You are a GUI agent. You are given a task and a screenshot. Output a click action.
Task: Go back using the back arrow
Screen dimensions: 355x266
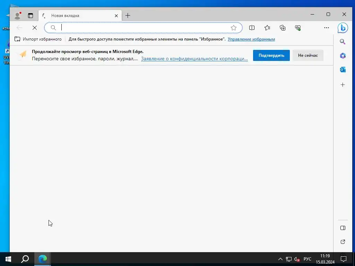coord(19,28)
